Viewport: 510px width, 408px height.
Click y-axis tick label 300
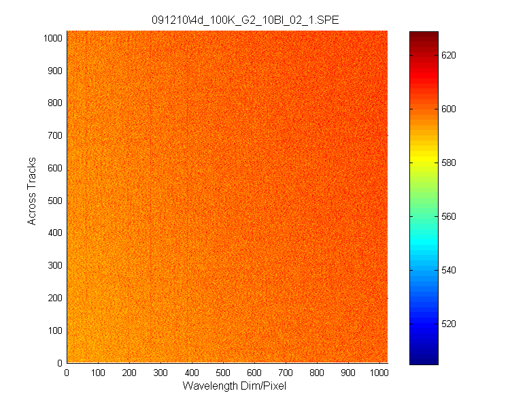click(x=55, y=265)
